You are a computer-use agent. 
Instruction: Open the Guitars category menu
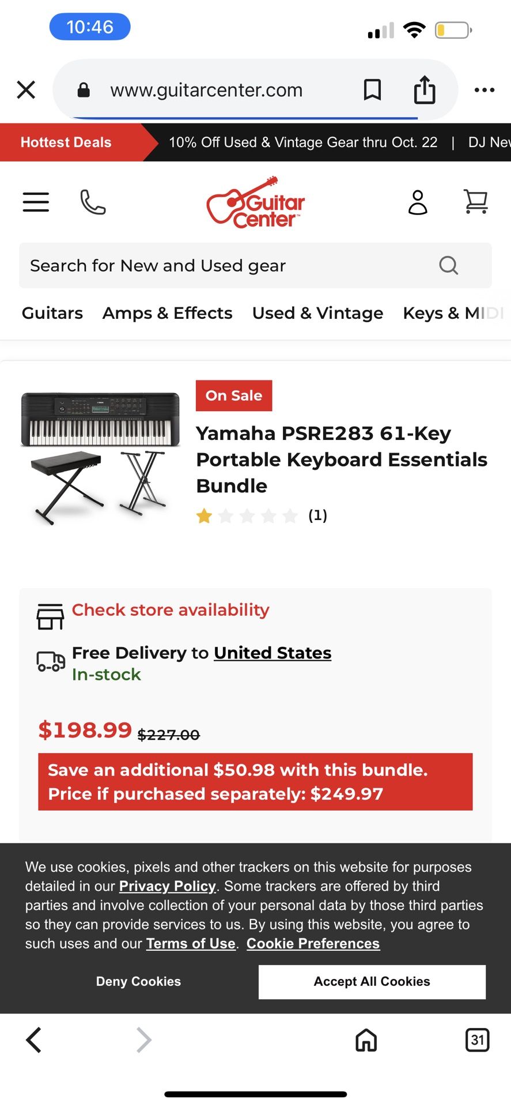(x=52, y=312)
